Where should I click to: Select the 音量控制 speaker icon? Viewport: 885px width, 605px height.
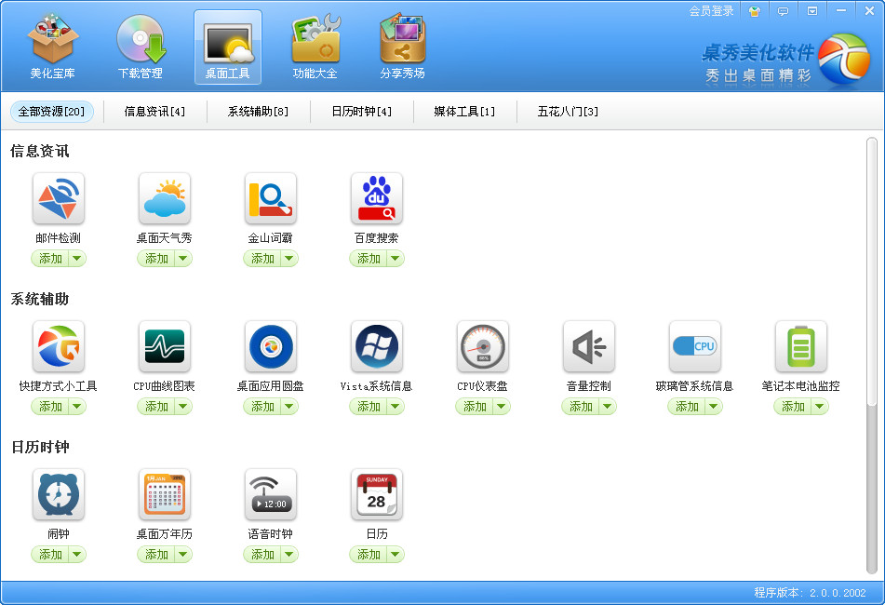588,346
